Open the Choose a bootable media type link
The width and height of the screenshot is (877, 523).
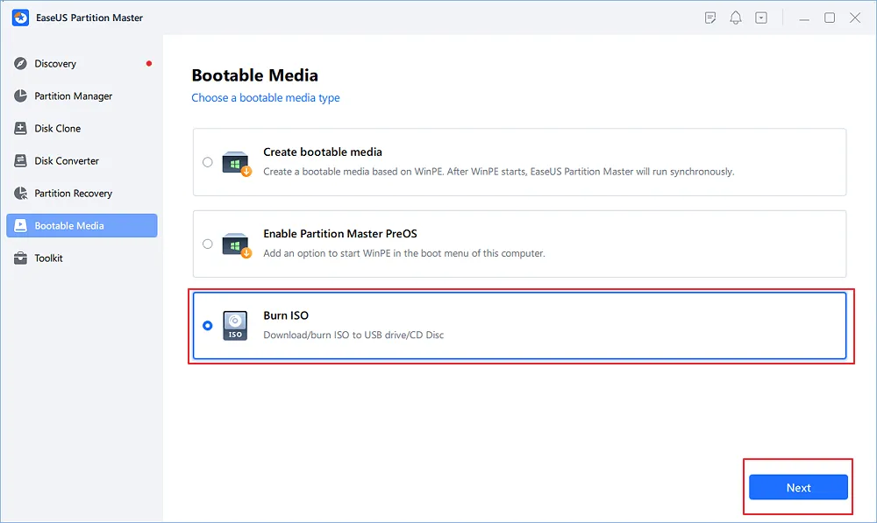(266, 97)
